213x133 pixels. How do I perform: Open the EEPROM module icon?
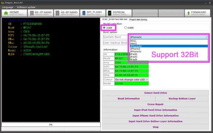click(x=109, y=13)
